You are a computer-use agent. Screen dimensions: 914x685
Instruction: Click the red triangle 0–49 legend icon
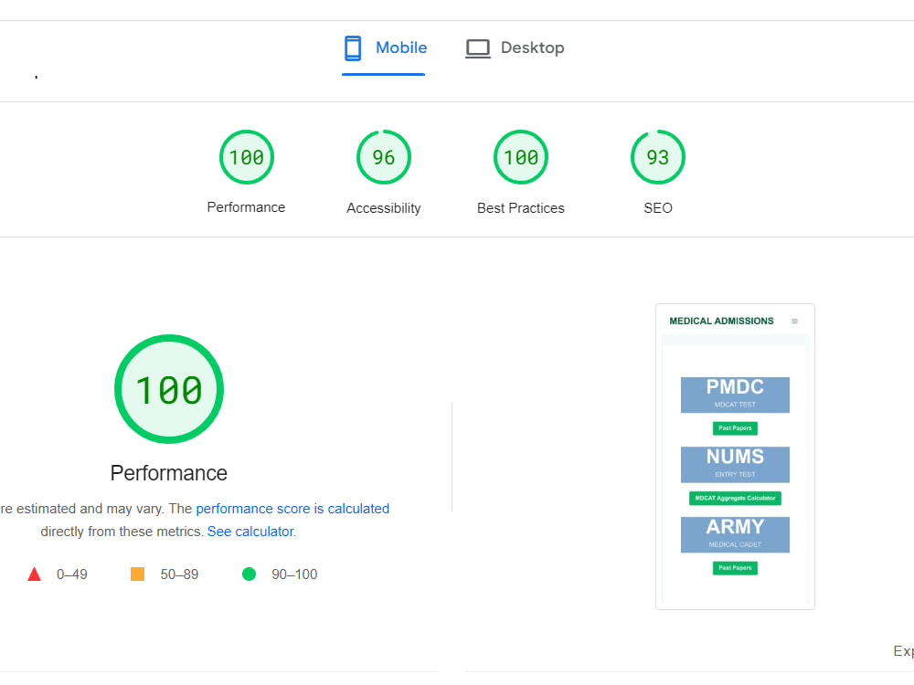pyautogui.click(x=35, y=574)
